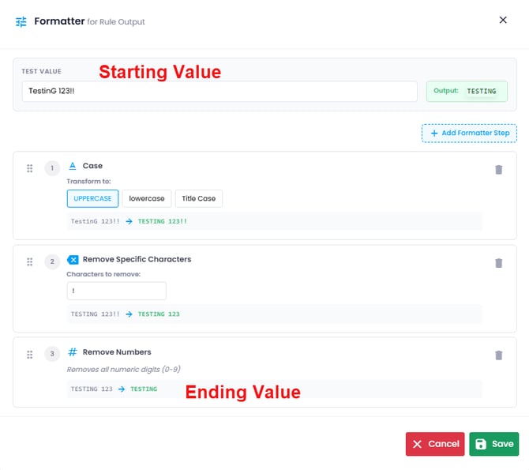The width and height of the screenshot is (529, 470).
Task: Select the UPPERCASE transform option
Action: click(x=93, y=198)
